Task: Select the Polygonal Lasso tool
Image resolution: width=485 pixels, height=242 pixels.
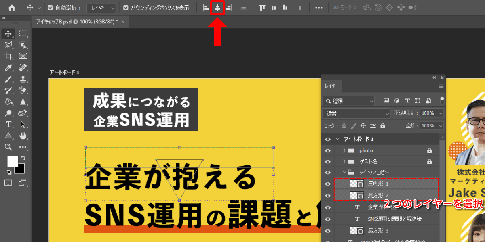Action: point(8,45)
